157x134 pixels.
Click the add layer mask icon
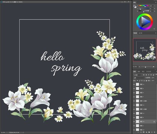point(144,132)
